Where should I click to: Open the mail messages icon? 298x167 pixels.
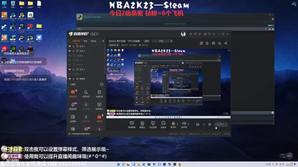click(x=195, y=34)
